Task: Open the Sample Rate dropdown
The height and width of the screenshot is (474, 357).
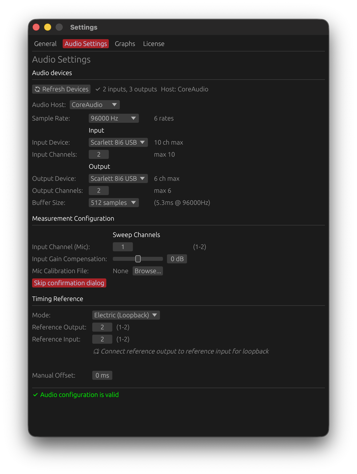Action: click(114, 118)
